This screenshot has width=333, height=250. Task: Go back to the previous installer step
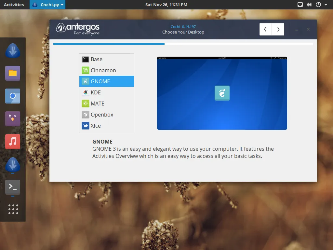tap(266, 29)
